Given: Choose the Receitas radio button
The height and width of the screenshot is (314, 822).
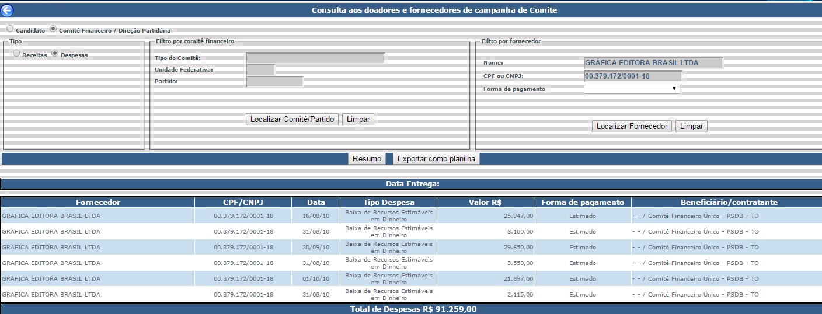Looking at the screenshot, I should [x=16, y=54].
